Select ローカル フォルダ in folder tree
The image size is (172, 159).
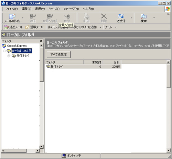point(22,51)
